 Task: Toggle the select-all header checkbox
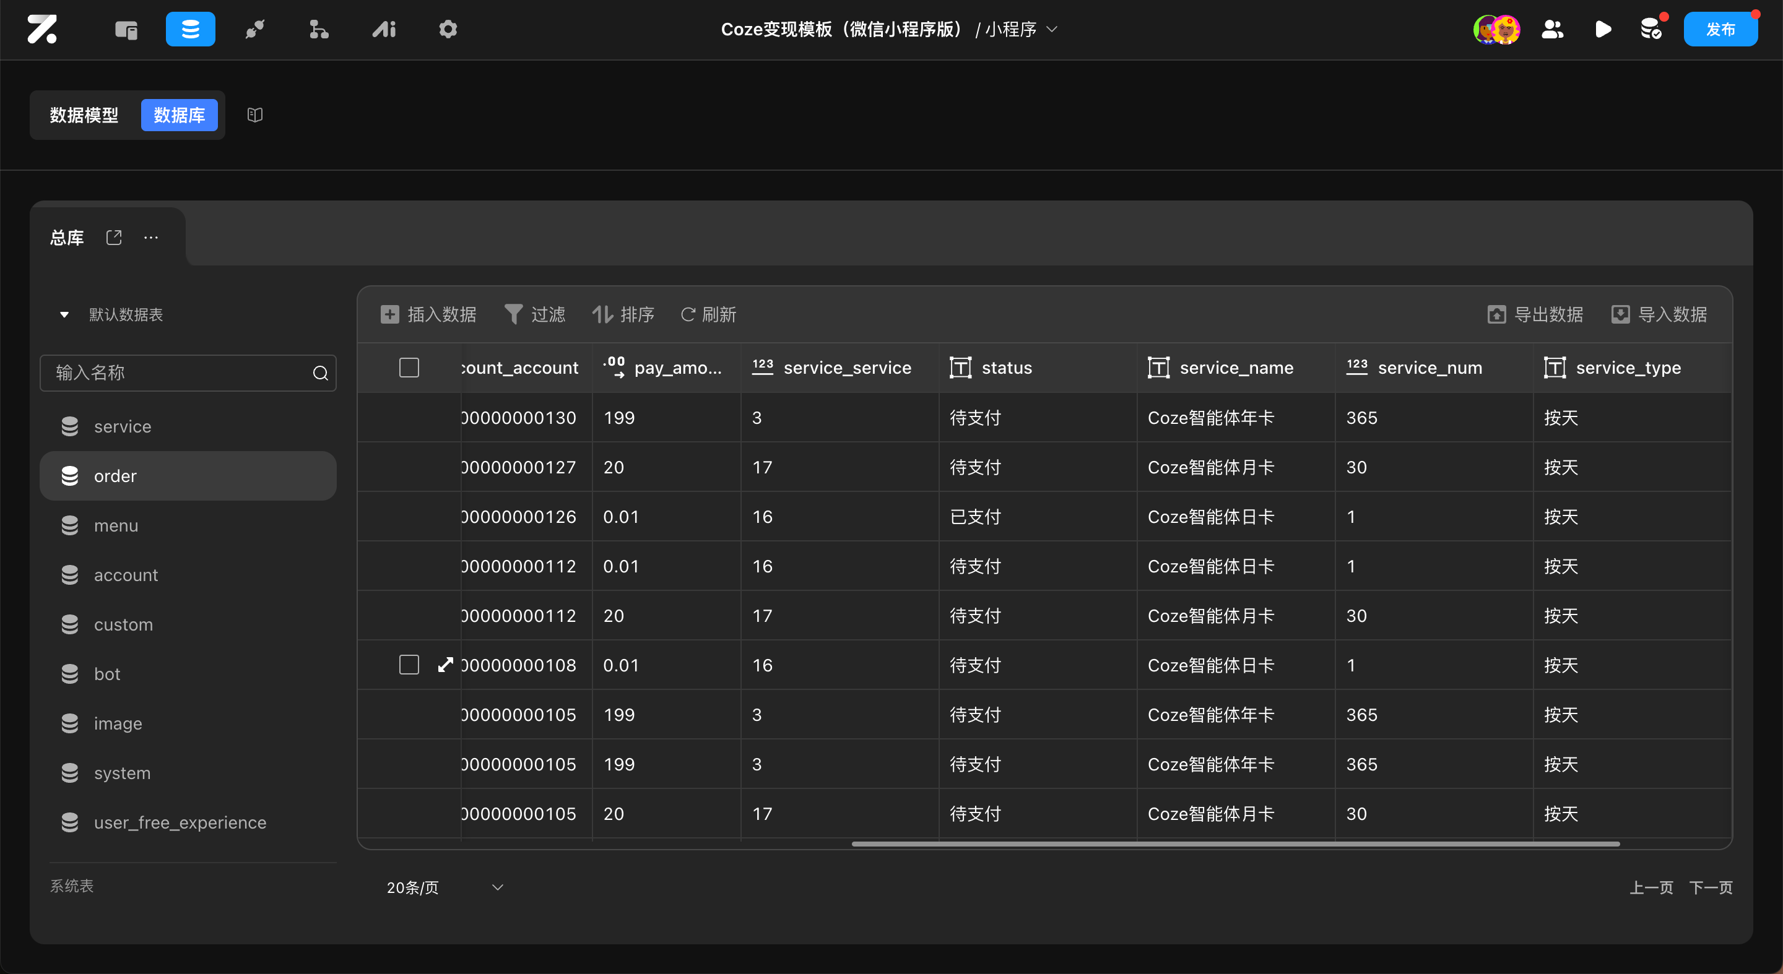[409, 368]
